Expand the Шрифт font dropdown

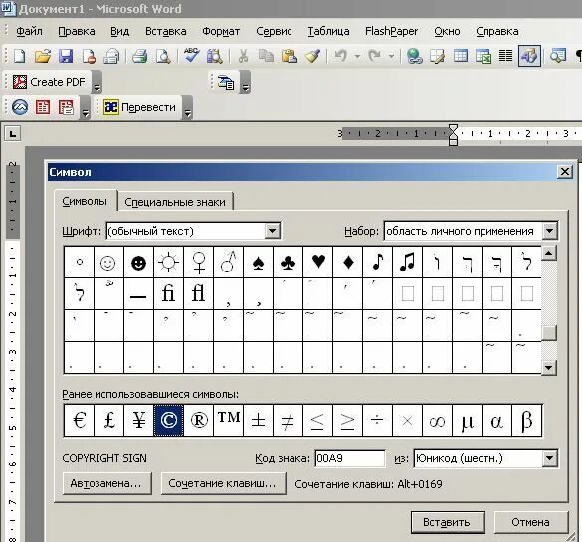point(272,231)
